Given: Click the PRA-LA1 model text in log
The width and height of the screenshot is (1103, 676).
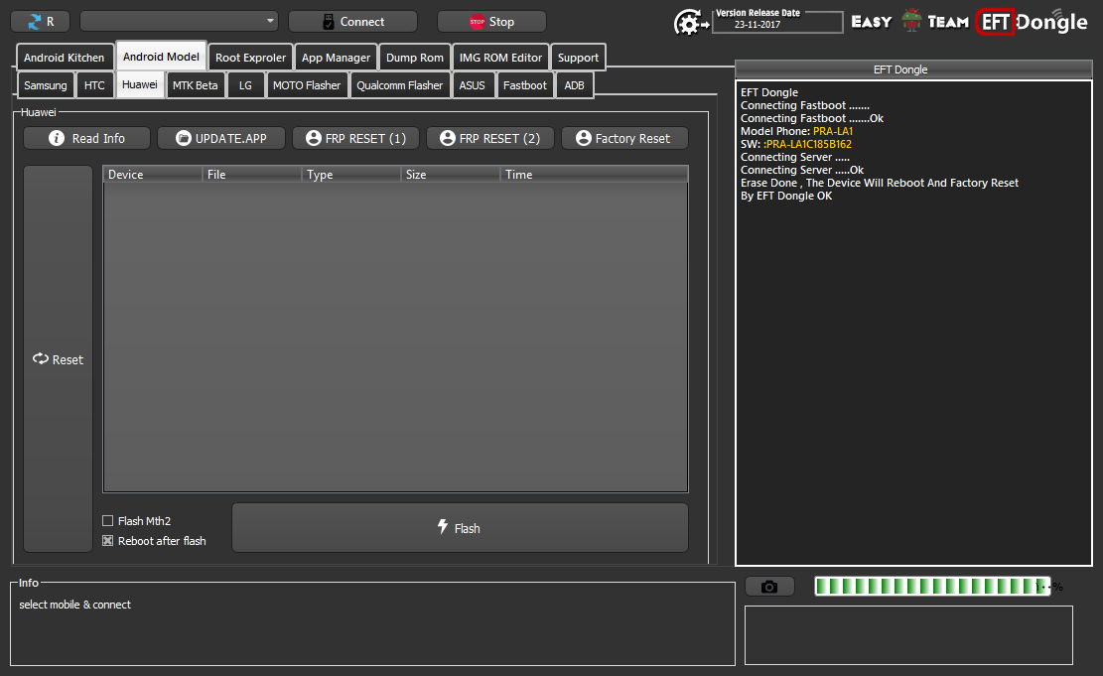Looking at the screenshot, I should [x=833, y=131].
